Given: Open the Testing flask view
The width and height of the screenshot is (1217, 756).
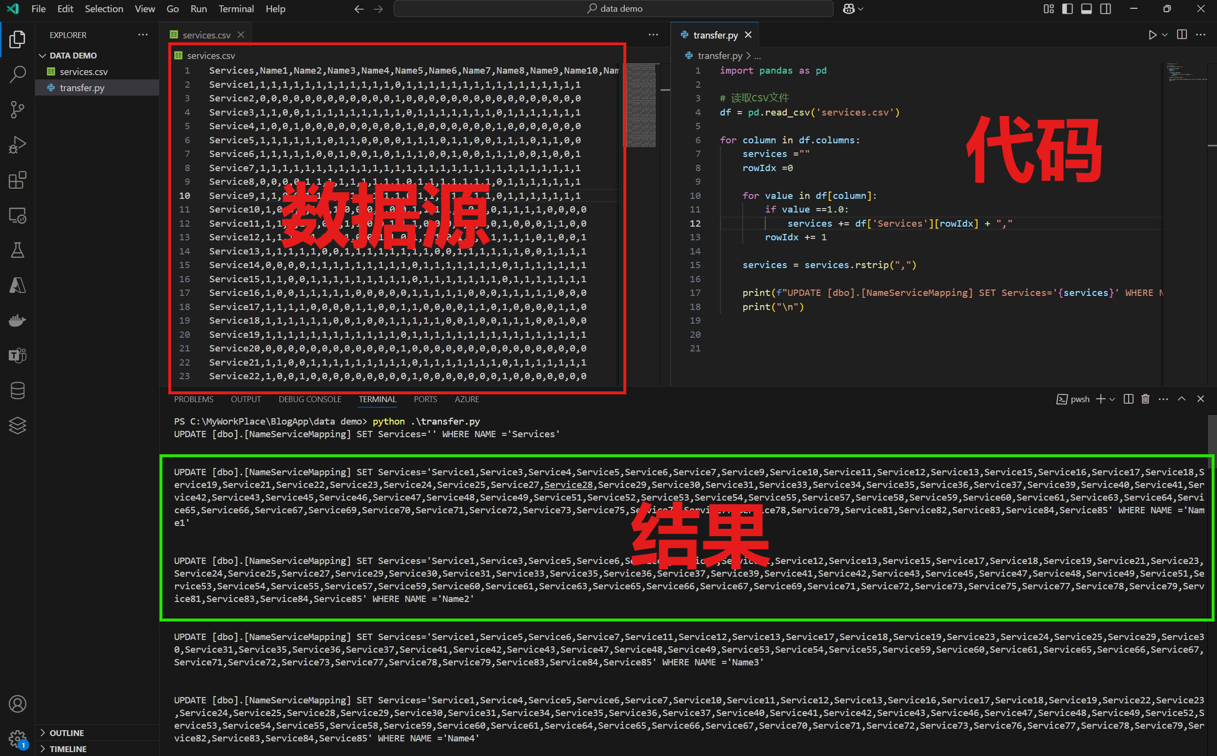Looking at the screenshot, I should tap(18, 250).
